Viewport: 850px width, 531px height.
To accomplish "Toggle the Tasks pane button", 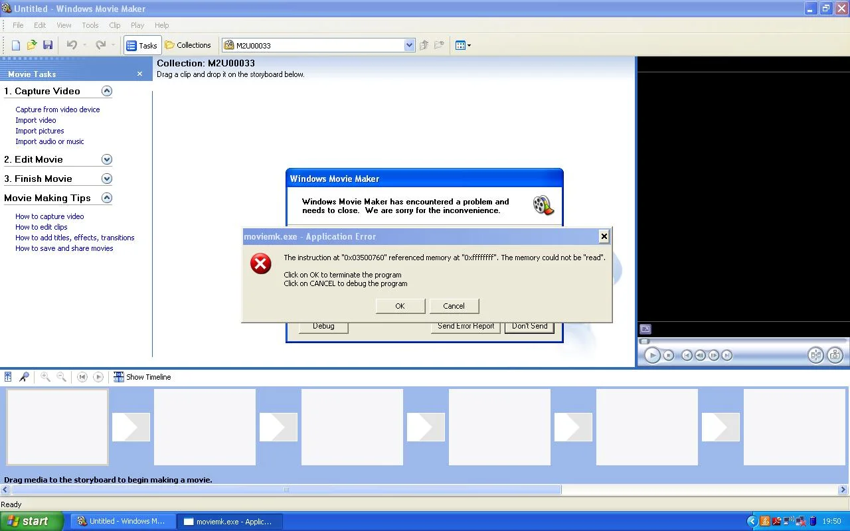I will [x=141, y=45].
